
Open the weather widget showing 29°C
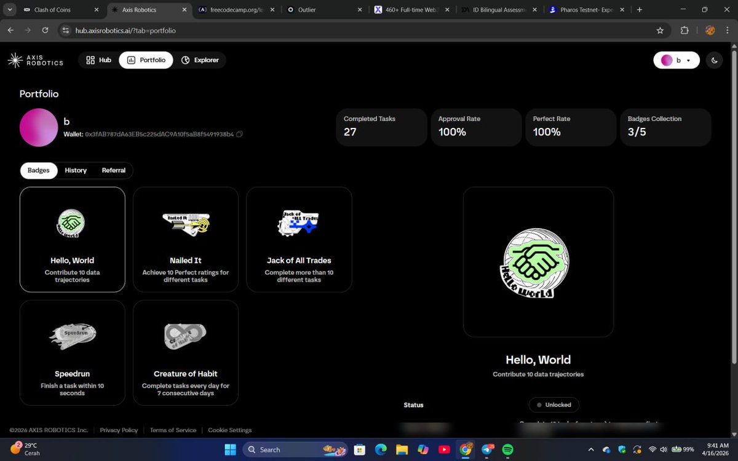[x=24, y=449]
